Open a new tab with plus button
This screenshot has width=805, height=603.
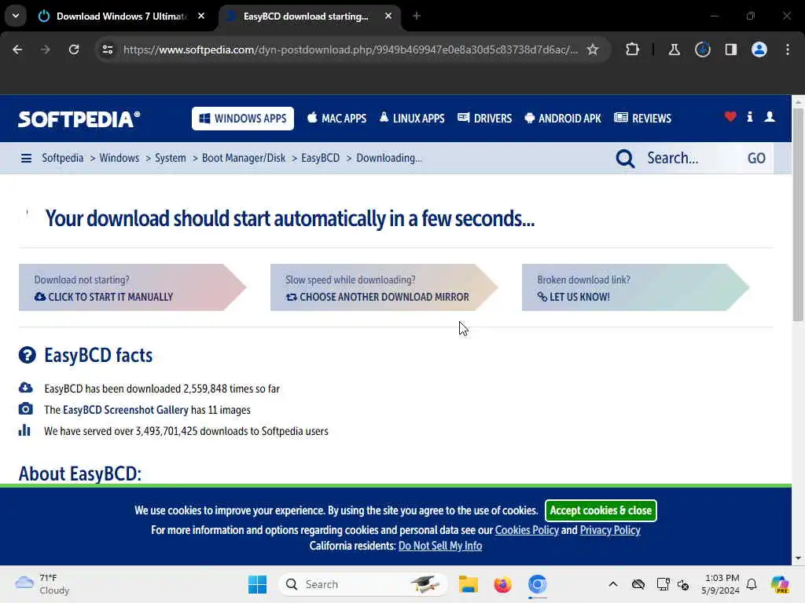pos(417,16)
